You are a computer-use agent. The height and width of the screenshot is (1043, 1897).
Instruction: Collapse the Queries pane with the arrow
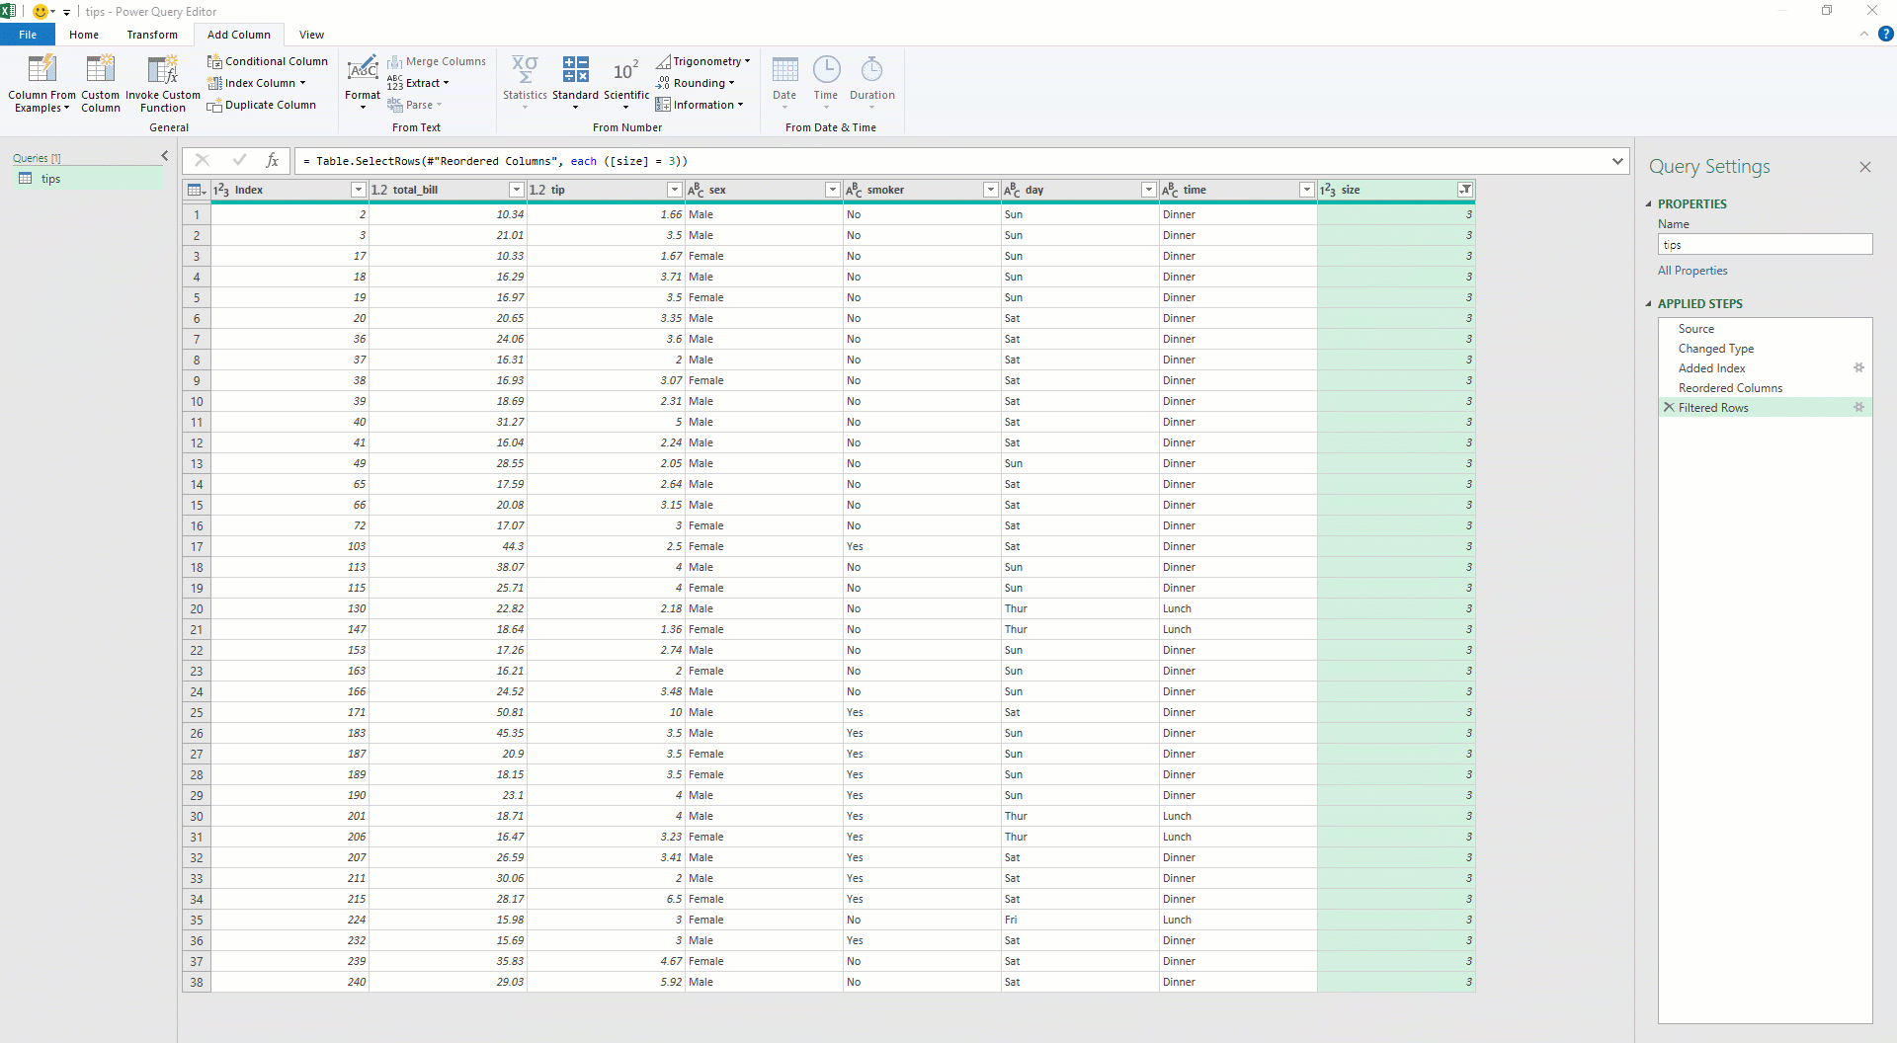coord(165,156)
